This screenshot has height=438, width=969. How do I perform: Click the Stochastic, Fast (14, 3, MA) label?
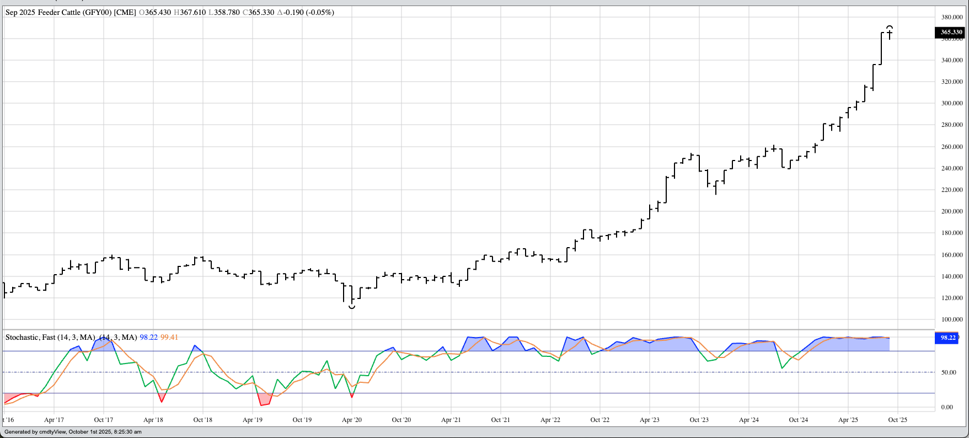pos(50,337)
